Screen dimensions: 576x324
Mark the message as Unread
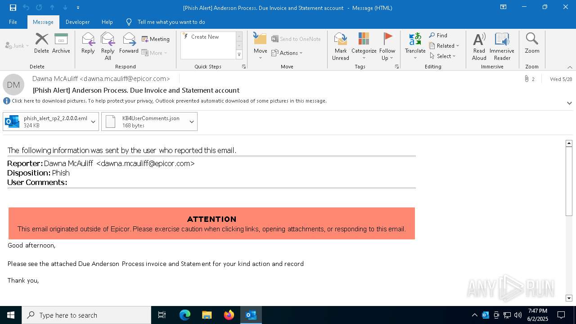click(341, 46)
